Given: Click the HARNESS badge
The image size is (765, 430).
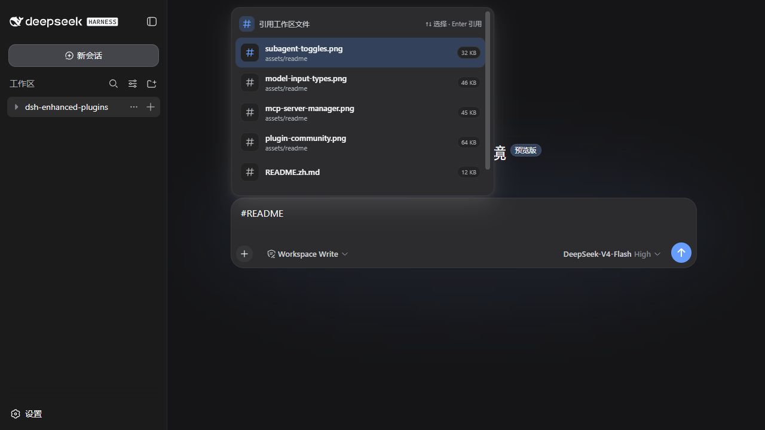Looking at the screenshot, I should point(102,21).
